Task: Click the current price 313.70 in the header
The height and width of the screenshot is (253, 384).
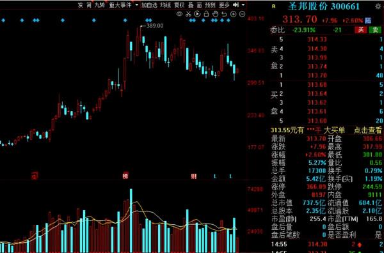Action: tap(300, 20)
